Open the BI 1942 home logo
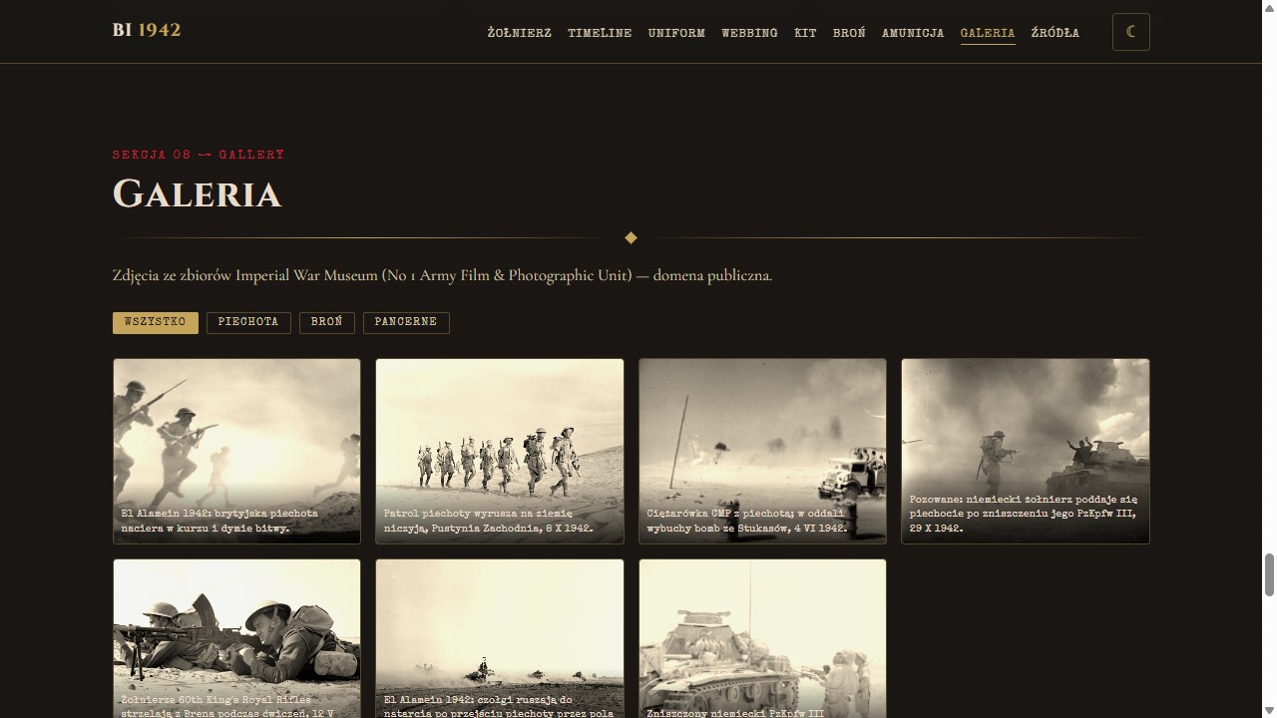The width and height of the screenshot is (1277, 718). point(147,30)
